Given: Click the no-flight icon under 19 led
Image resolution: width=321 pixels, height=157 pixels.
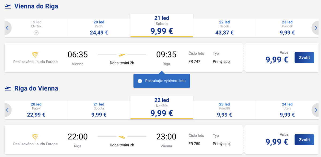Looking at the screenshot, I should [36, 33].
